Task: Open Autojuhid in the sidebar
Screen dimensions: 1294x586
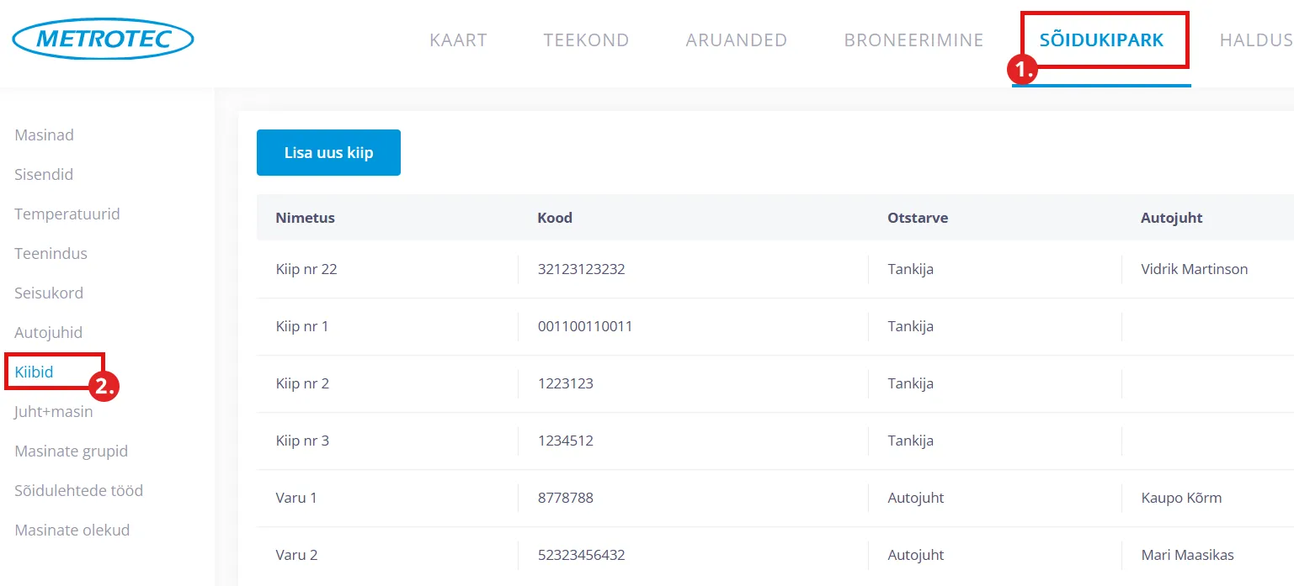Action: (49, 333)
